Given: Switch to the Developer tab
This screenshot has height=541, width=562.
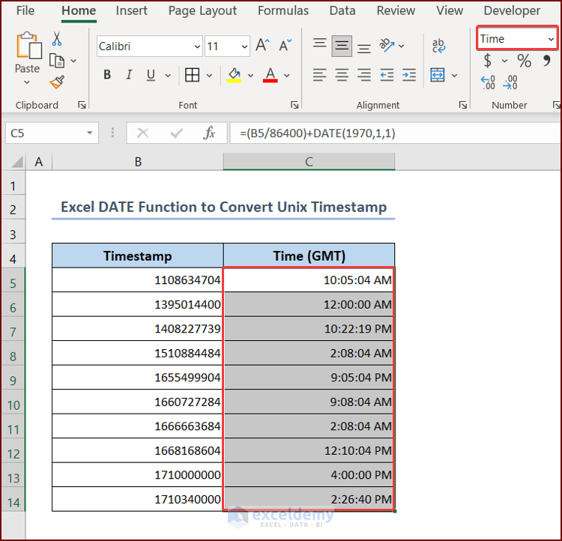Looking at the screenshot, I should point(512,10).
